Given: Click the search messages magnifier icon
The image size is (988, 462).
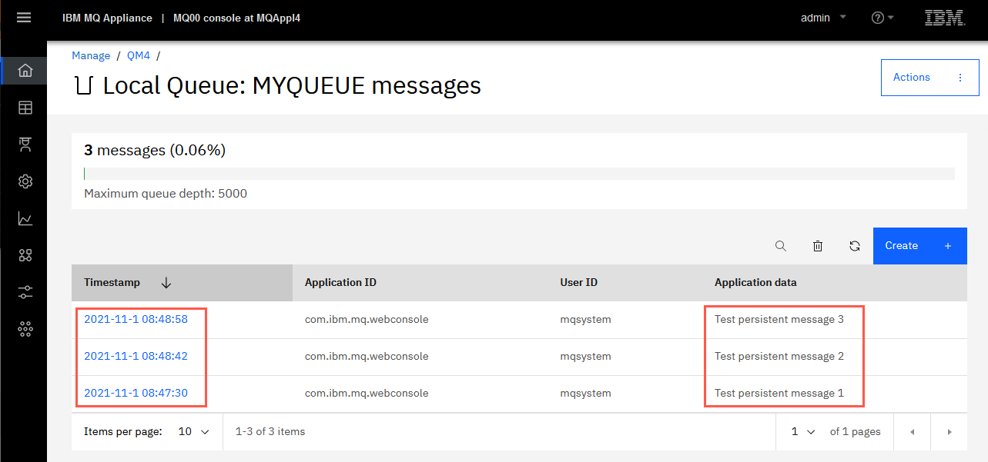Looking at the screenshot, I should coord(781,246).
